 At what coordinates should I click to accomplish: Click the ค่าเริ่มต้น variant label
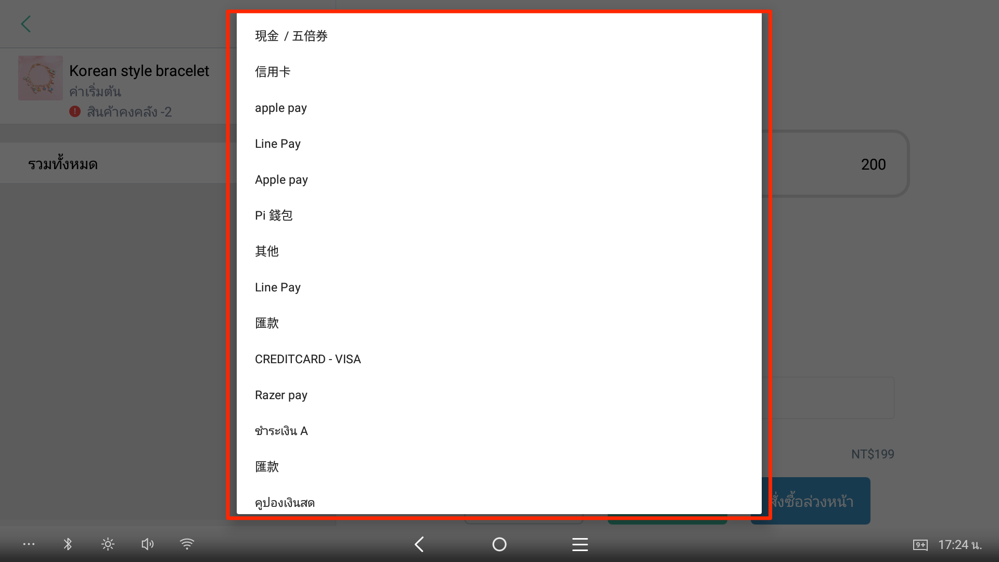(95, 92)
